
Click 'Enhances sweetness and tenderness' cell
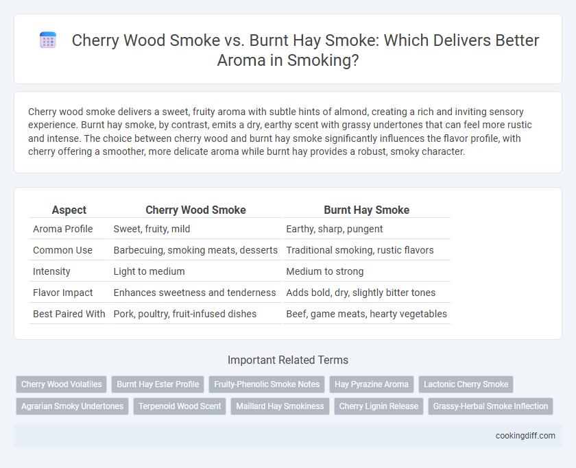(x=195, y=293)
